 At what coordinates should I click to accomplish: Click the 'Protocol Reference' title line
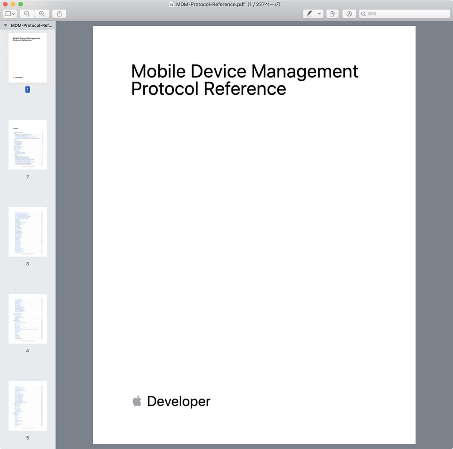point(208,88)
